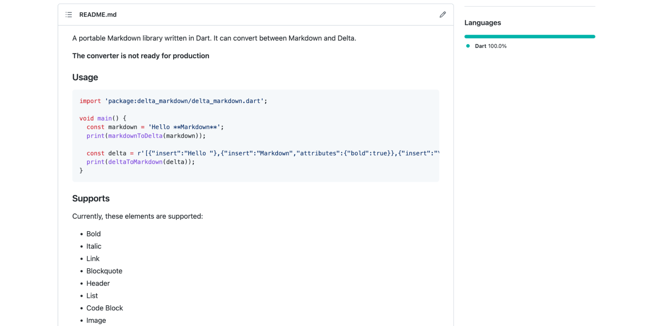This screenshot has width=653, height=326.
Task: Click the 'List' list item
Action: pyautogui.click(x=92, y=296)
